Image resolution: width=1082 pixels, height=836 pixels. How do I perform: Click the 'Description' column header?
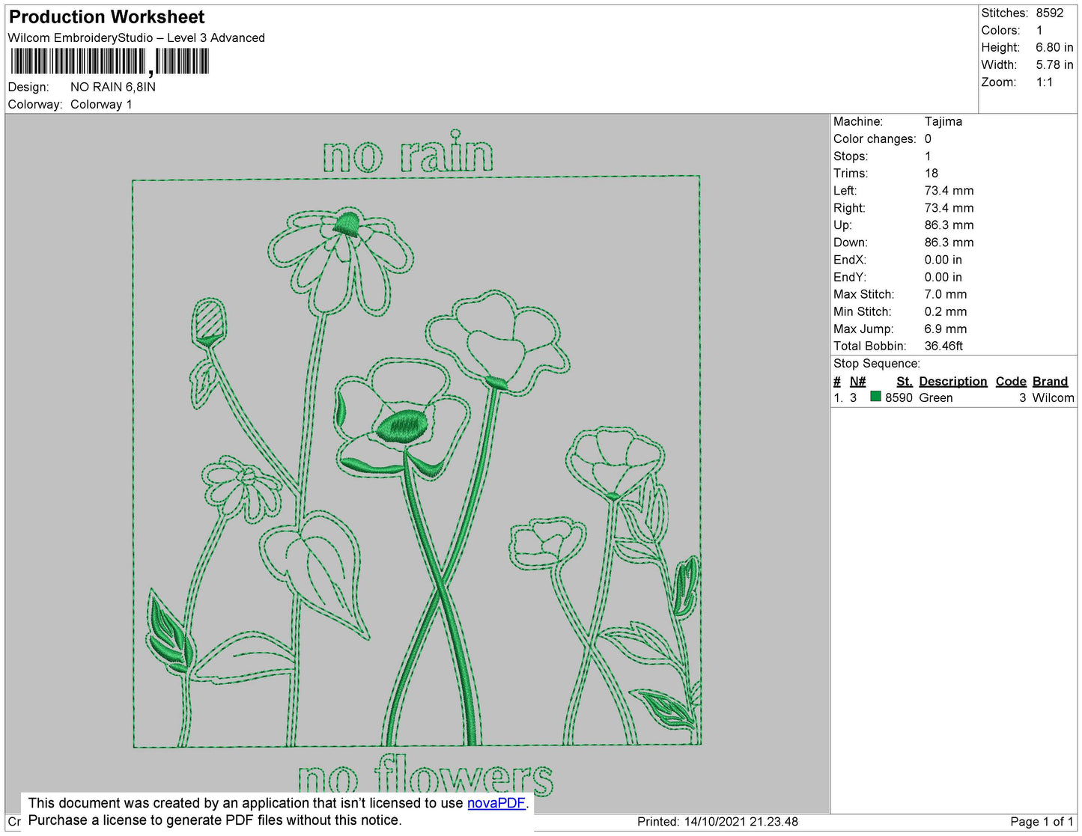(x=953, y=382)
